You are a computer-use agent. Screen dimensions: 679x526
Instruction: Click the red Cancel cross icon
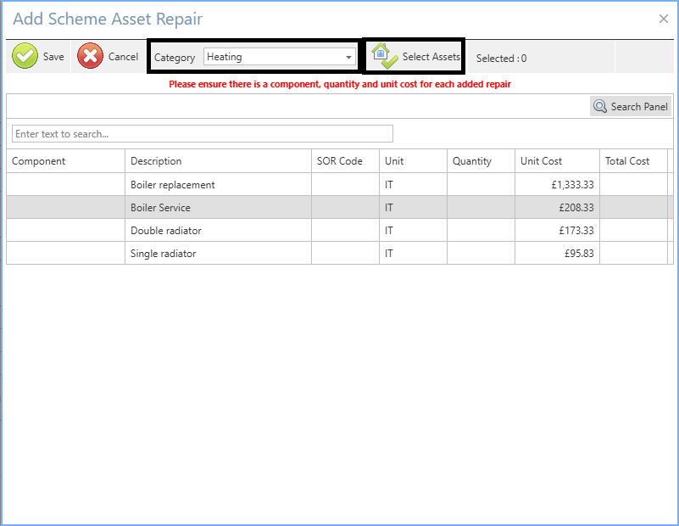(x=91, y=57)
